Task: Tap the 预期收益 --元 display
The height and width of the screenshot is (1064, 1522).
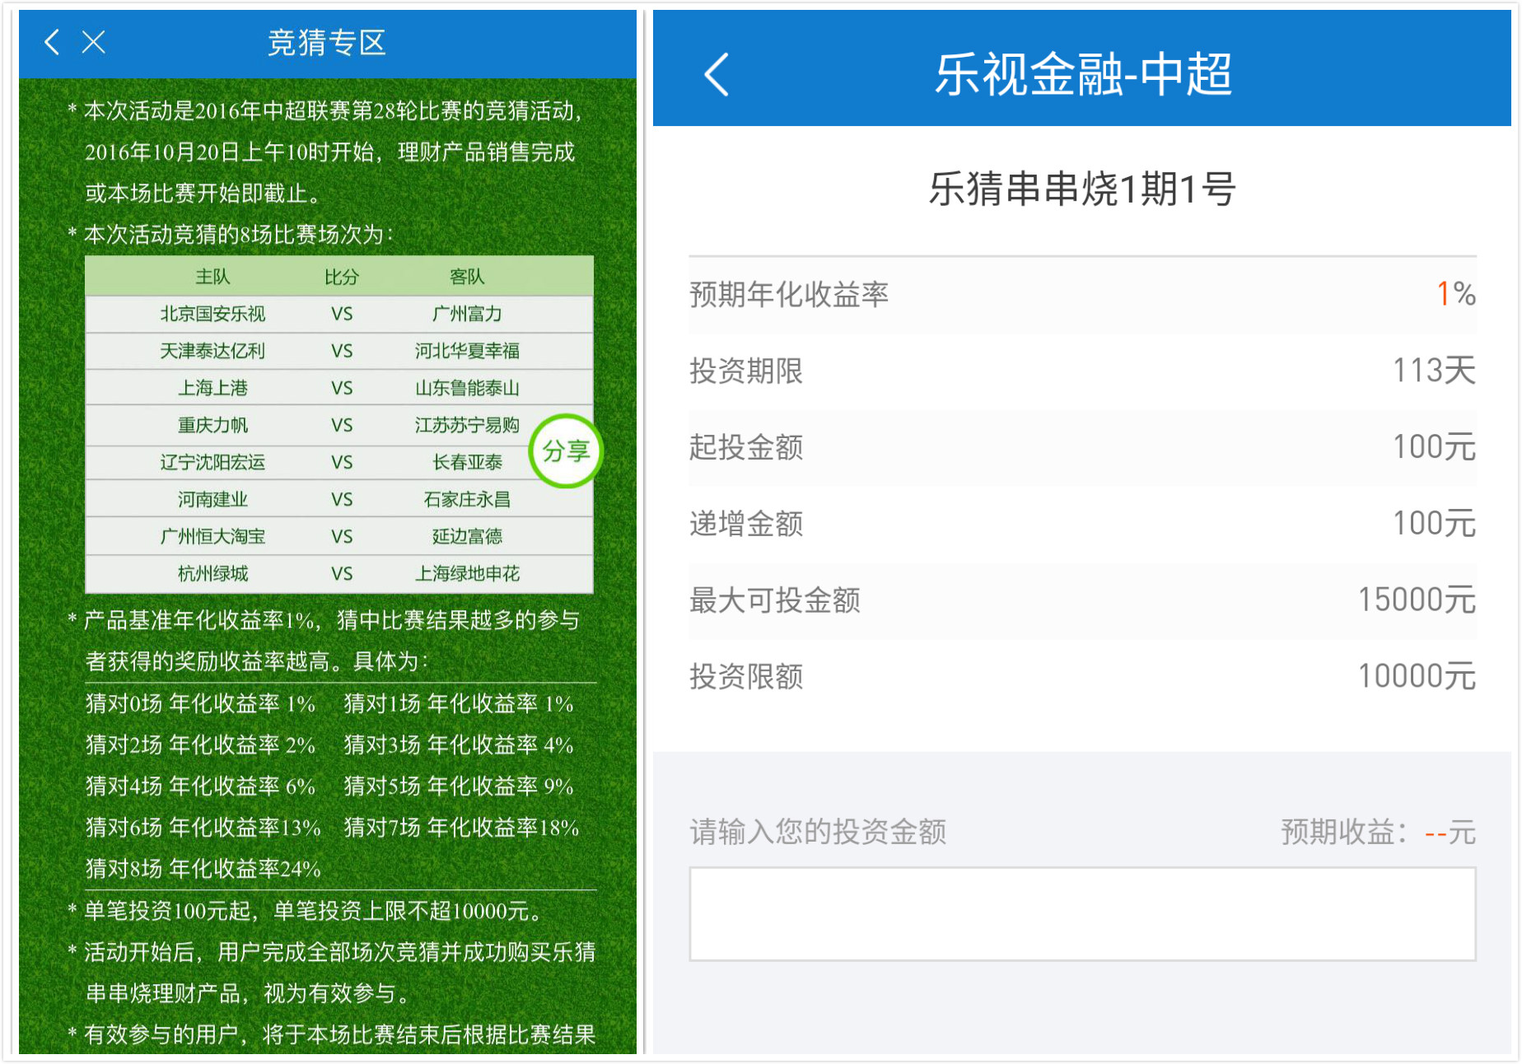Action: tap(1375, 832)
